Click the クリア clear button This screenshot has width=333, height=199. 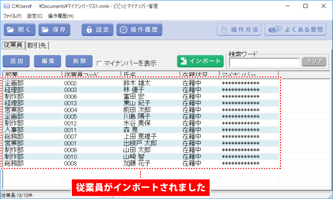(314, 62)
